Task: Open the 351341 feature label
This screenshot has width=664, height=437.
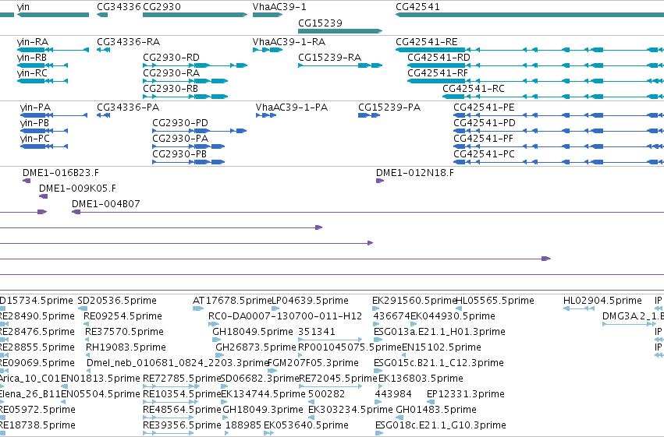Action: pos(317,332)
